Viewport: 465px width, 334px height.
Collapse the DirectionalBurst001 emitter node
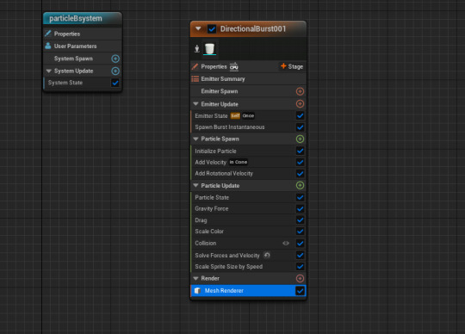click(198, 28)
